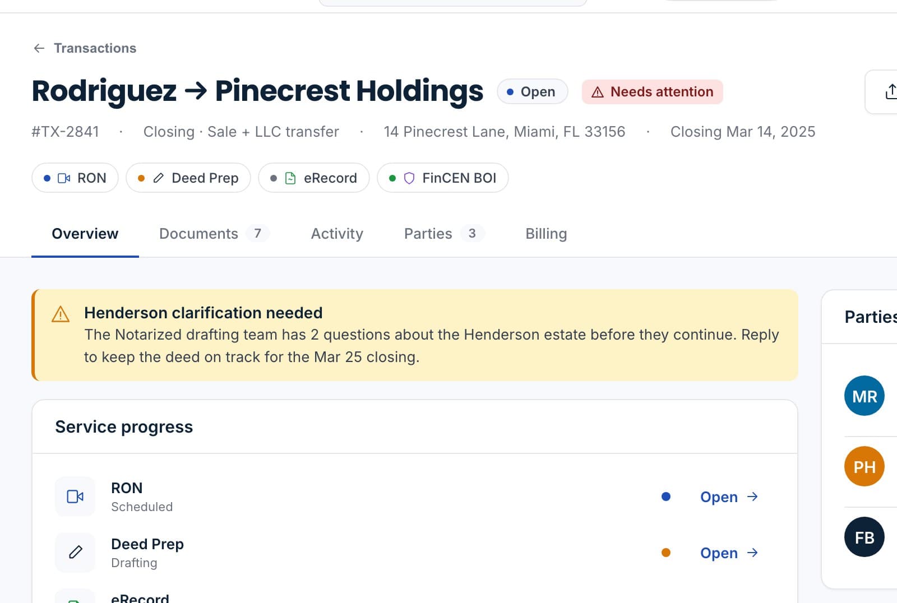Select the FinCEN BOI service chip

(443, 178)
